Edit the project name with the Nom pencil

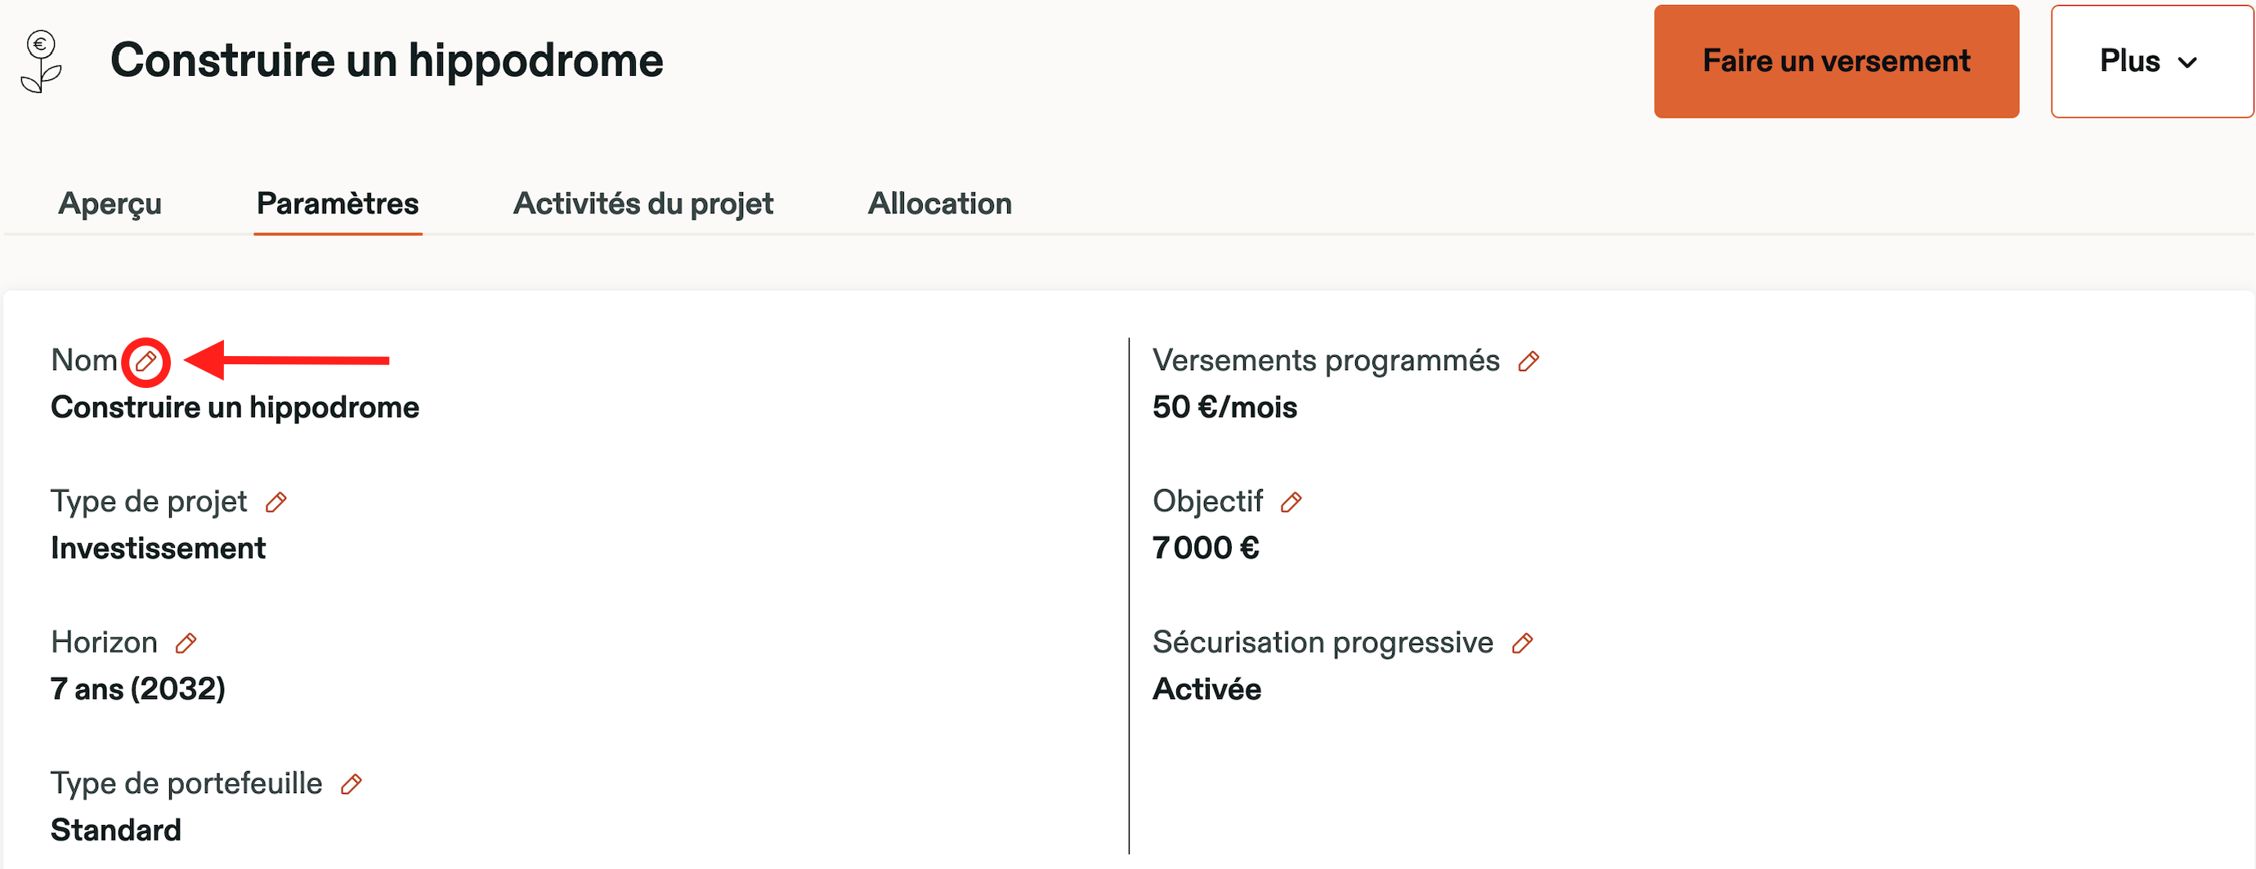coord(146,360)
